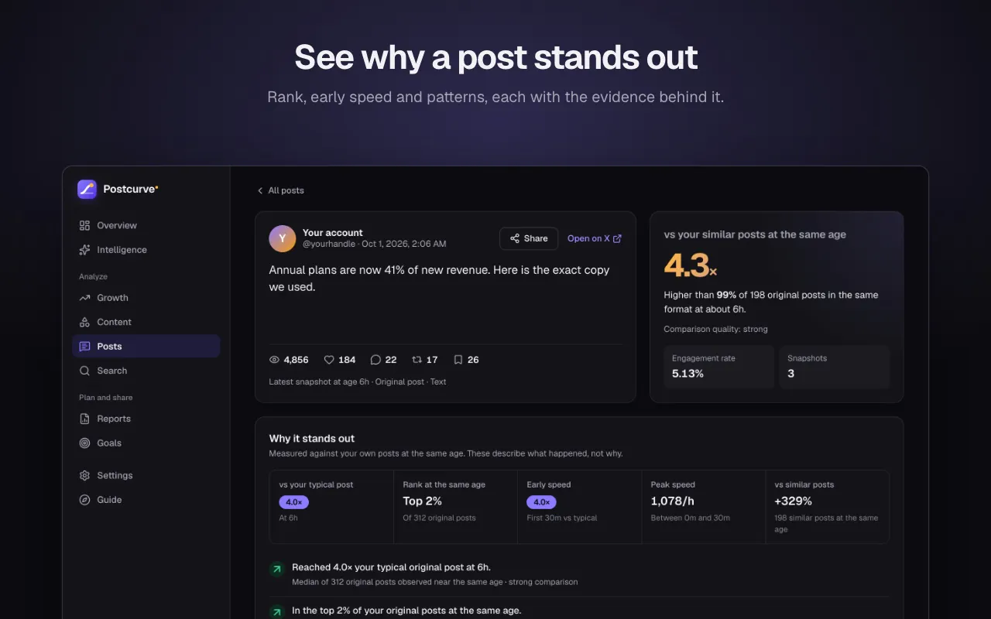Click the Reports label in the sidebar

(114, 419)
